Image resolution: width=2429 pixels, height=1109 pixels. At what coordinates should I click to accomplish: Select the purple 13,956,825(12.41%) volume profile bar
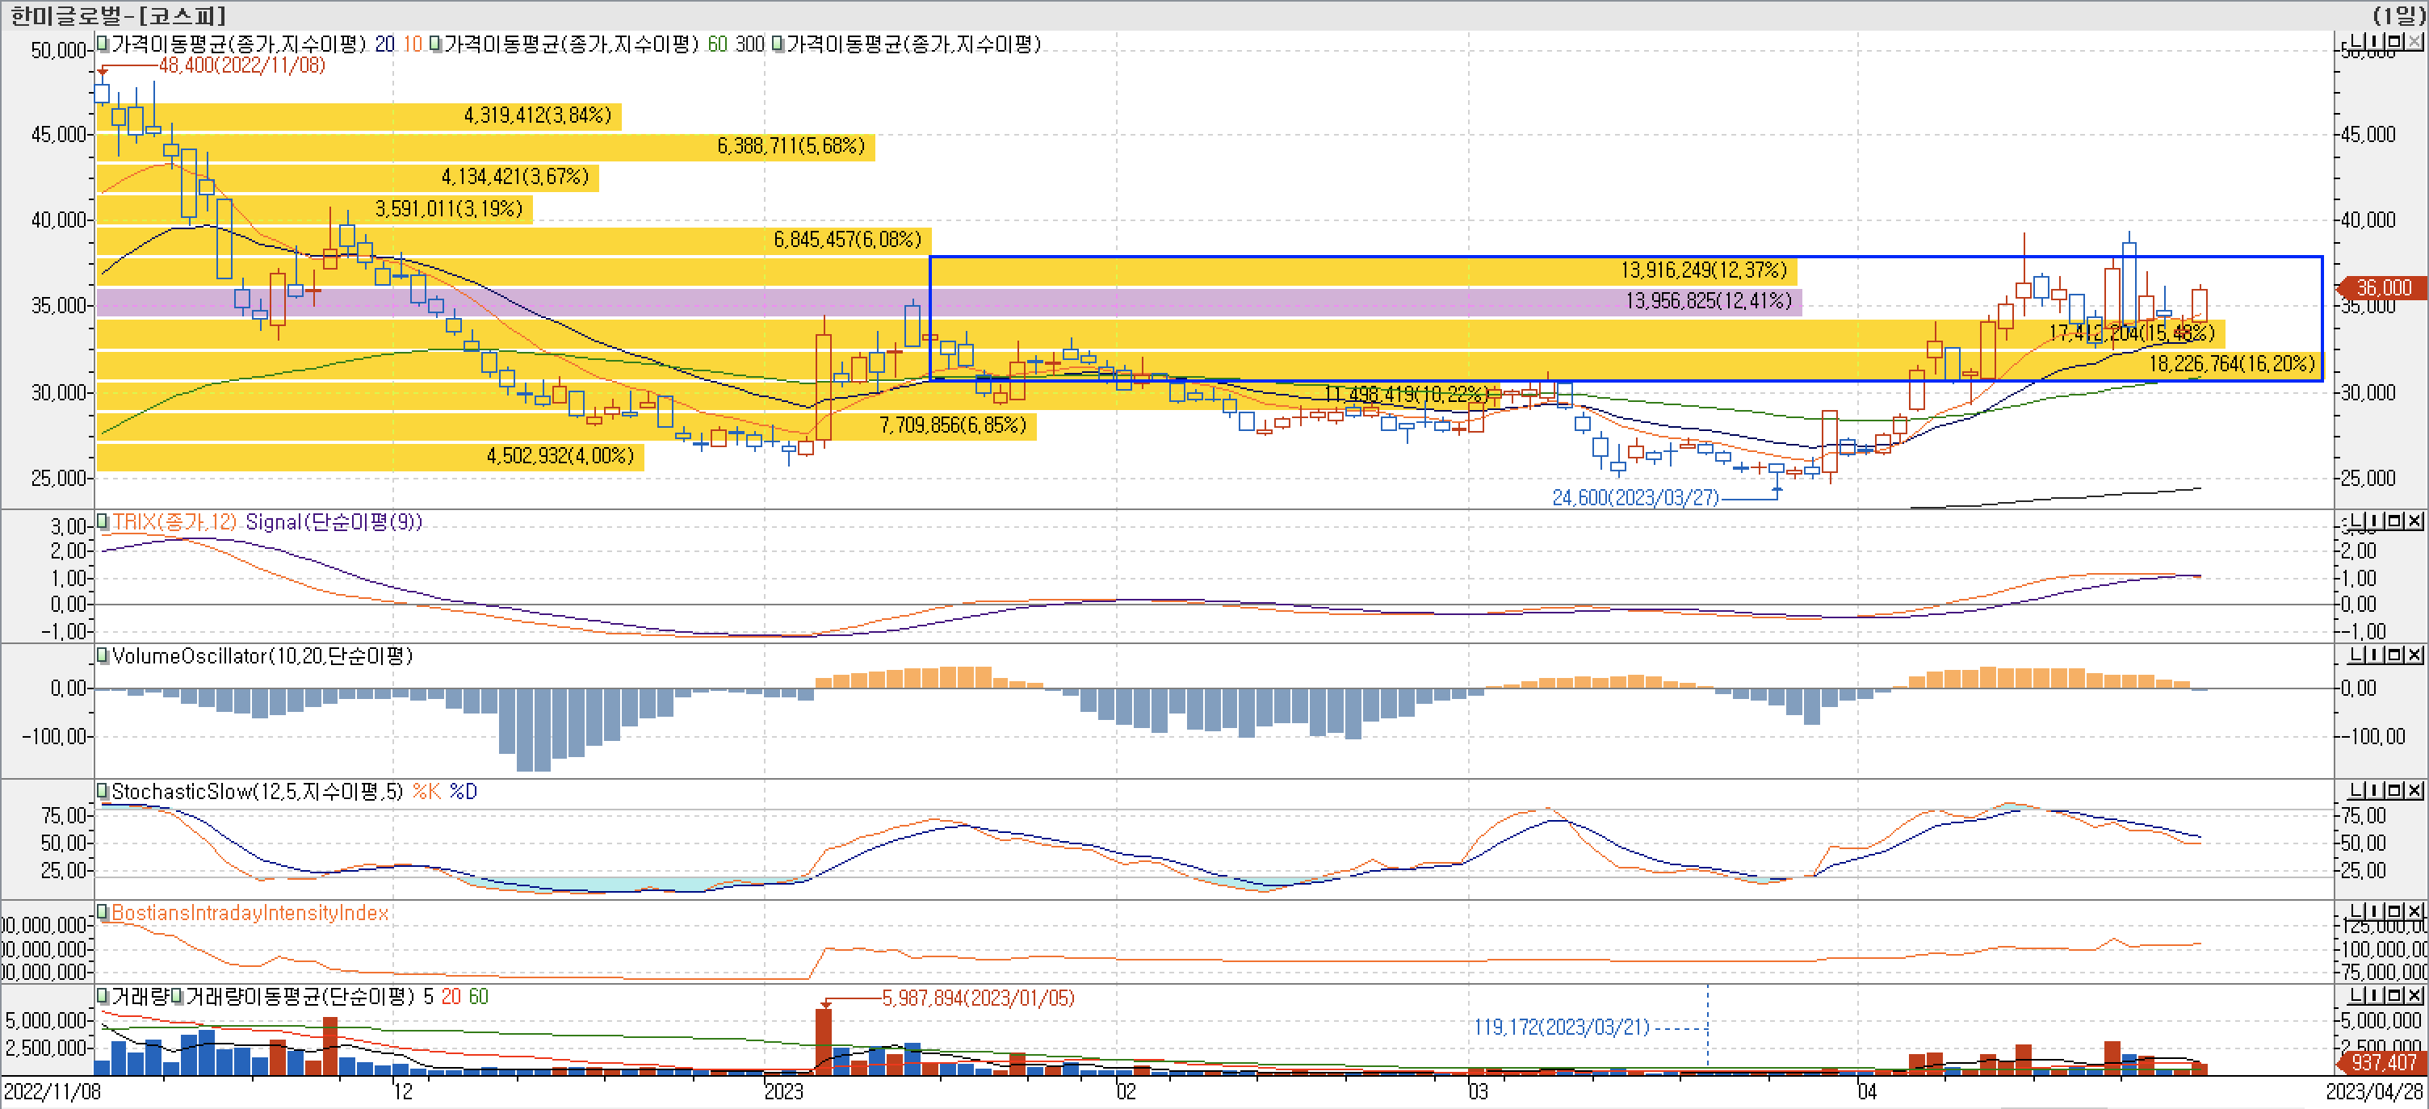pyautogui.click(x=1708, y=300)
